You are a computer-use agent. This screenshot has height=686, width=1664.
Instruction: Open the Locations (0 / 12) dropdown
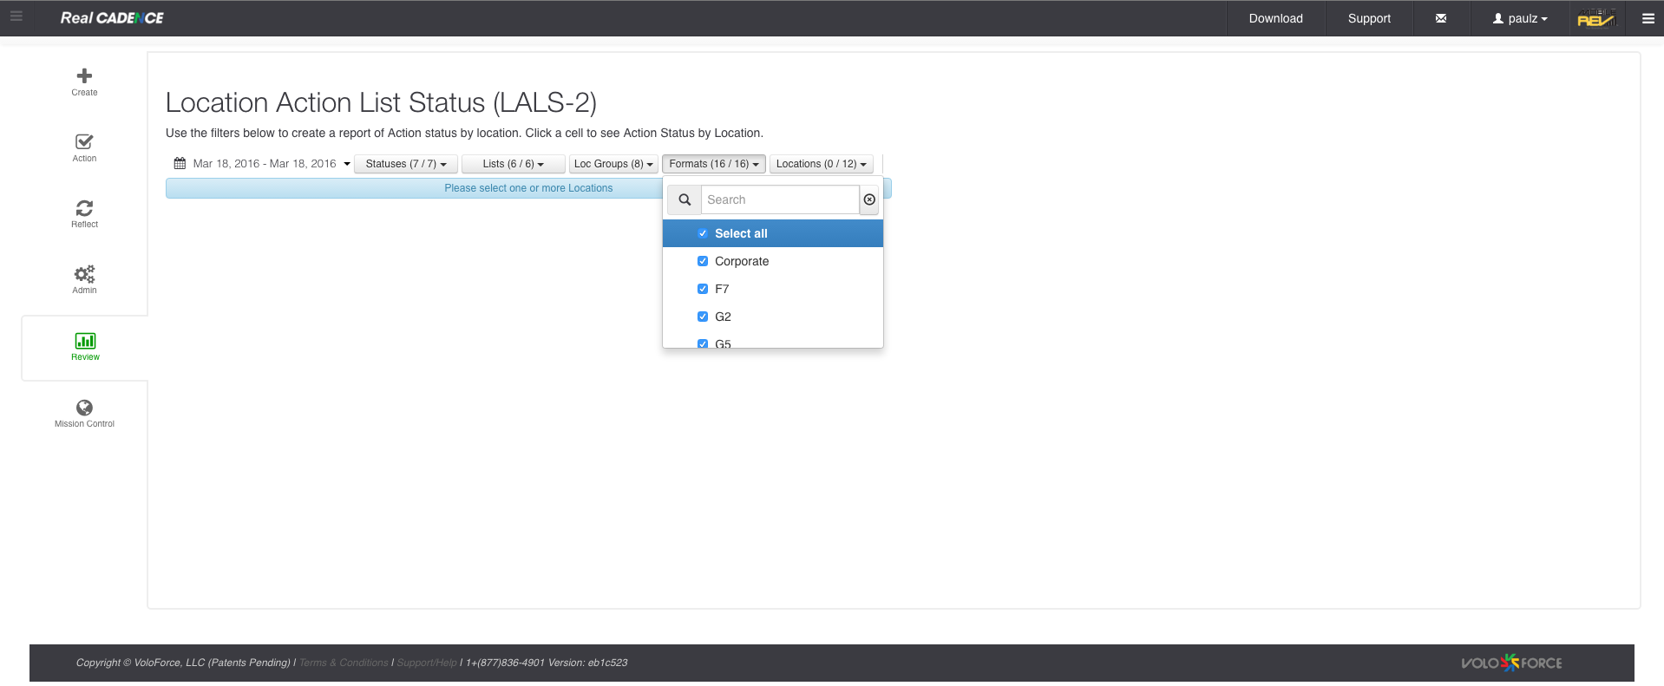pos(821,164)
